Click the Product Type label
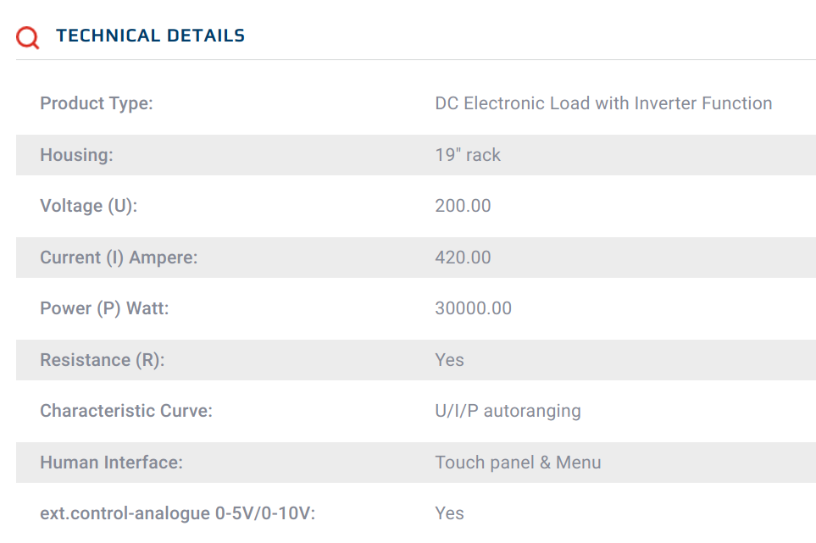Screen dimensions: 816x543 pyautogui.click(x=97, y=103)
